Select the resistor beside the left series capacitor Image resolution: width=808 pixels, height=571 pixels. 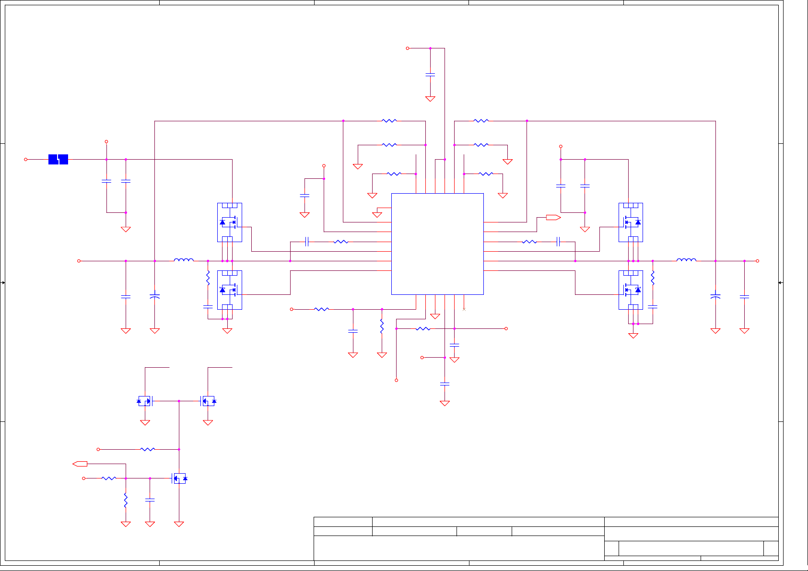click(340, 242)
